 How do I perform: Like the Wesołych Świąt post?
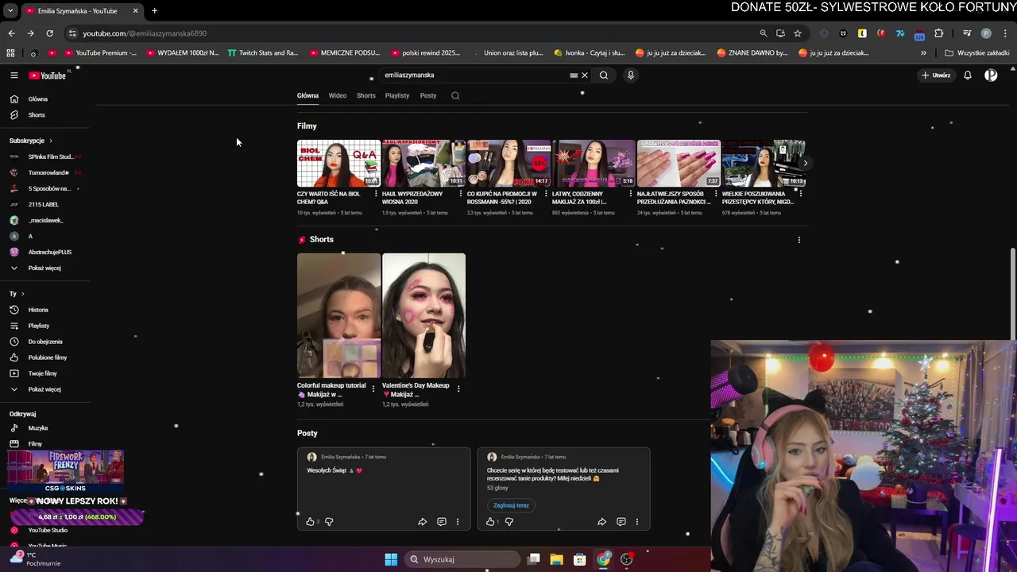coord(310,522)
